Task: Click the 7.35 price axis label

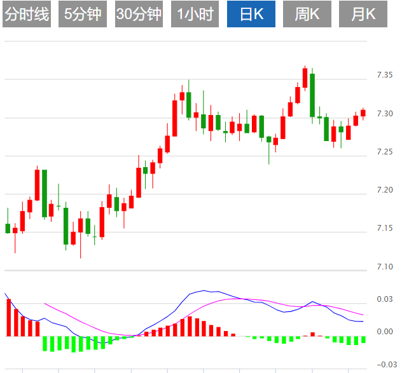Action: [385, 75]
